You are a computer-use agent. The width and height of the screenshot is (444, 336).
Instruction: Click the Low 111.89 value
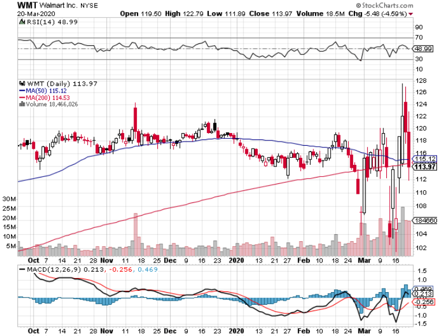[x=226, y=14]
